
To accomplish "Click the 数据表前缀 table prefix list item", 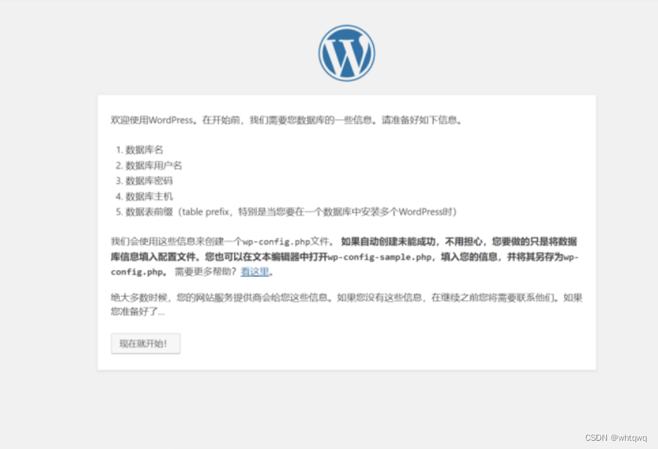I will 291,212.
